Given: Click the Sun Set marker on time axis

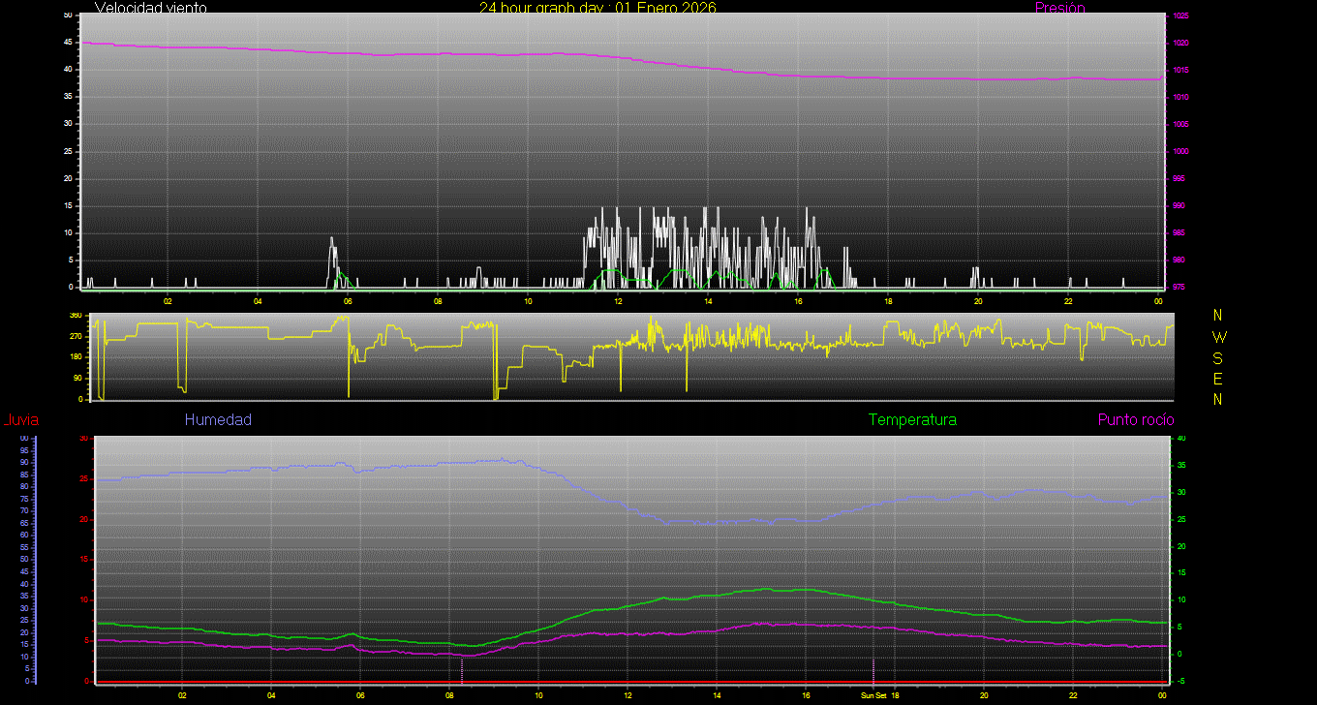Looking at the screenshot, I should click(x=873, y=695).
